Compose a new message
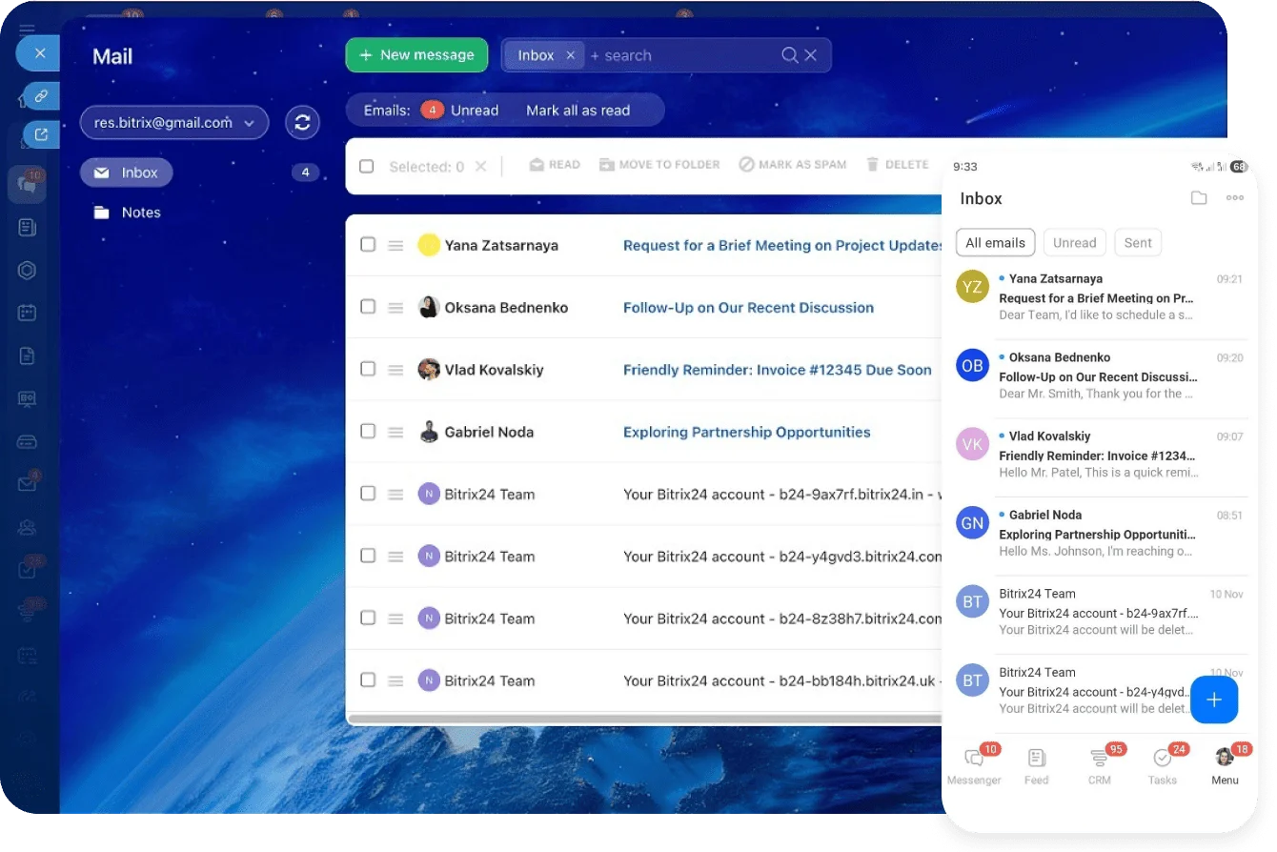This screenshot has height=852, width=1277. pyautogui.click(x=416, y=54)
